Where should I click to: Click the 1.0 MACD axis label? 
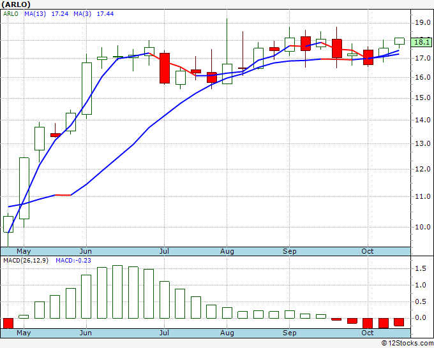(x=421, y=285)
